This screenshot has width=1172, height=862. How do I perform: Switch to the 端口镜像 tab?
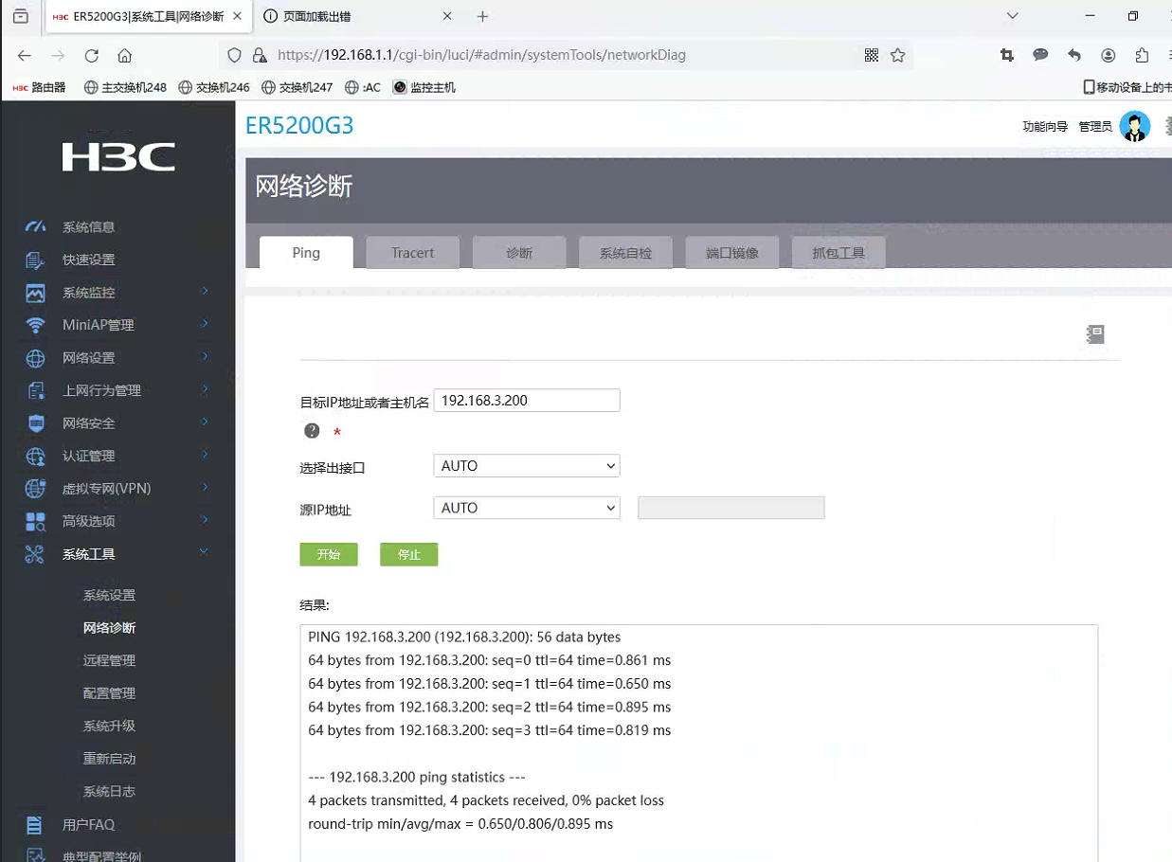click(x=732, y=253)
